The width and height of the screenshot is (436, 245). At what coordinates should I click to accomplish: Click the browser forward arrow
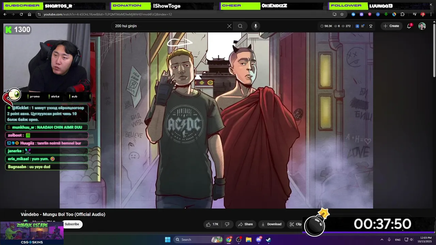click(13, 14)
